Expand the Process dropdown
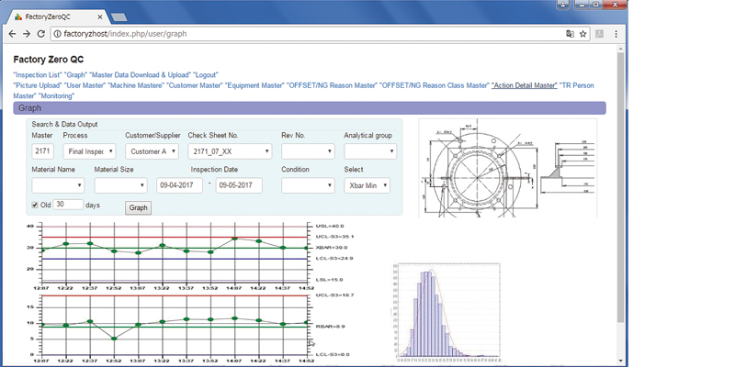Screen dimensions: 735x367 (x=89, y=151)
